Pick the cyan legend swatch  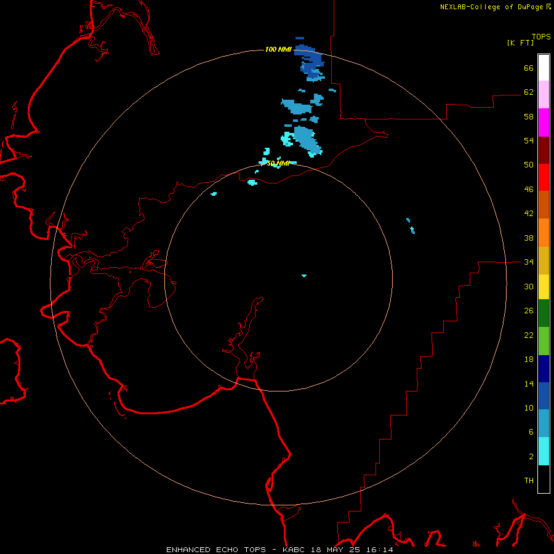tap(544, 451)
